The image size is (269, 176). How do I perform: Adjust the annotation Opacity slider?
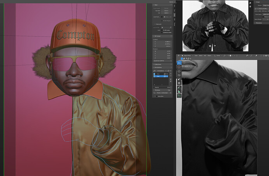coord(162,87)
